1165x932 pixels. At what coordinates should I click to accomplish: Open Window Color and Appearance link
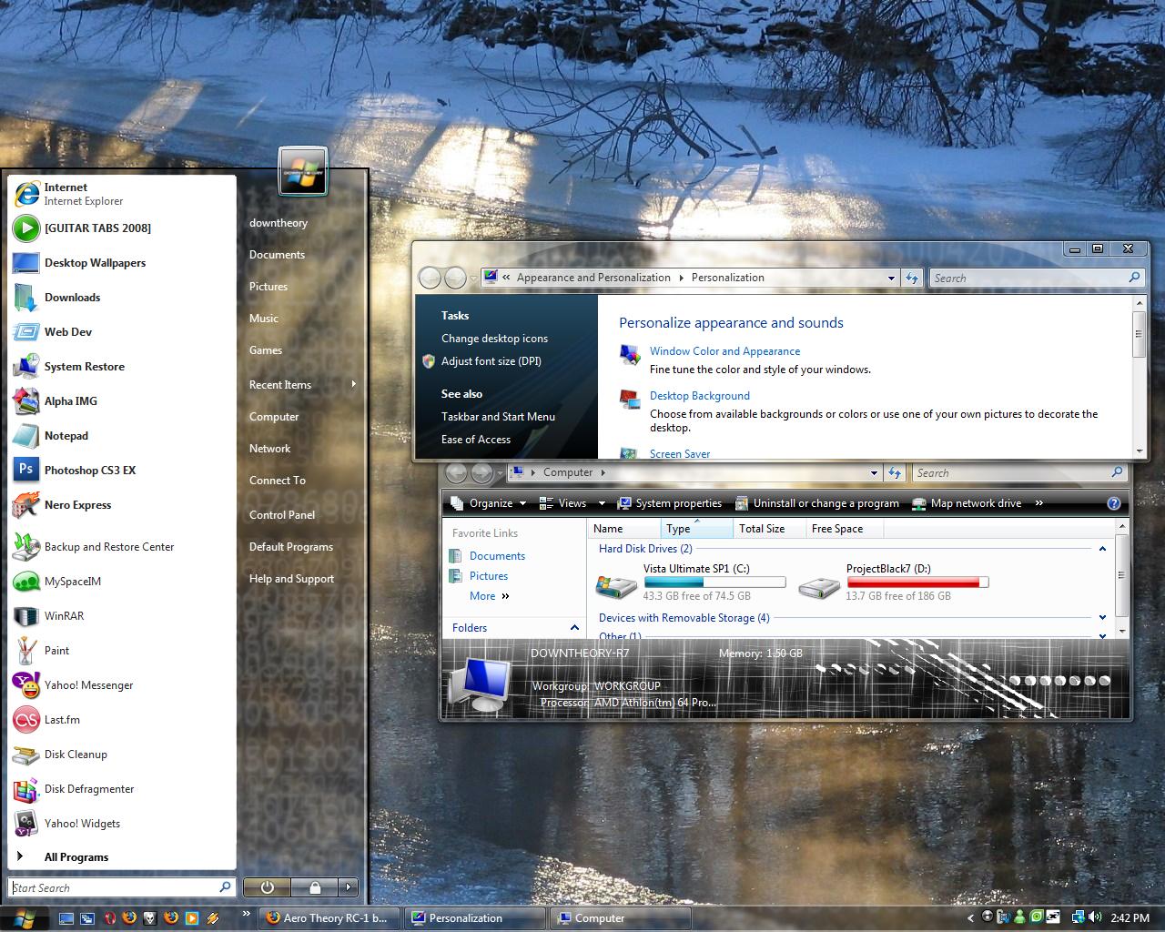coord(724,351)
